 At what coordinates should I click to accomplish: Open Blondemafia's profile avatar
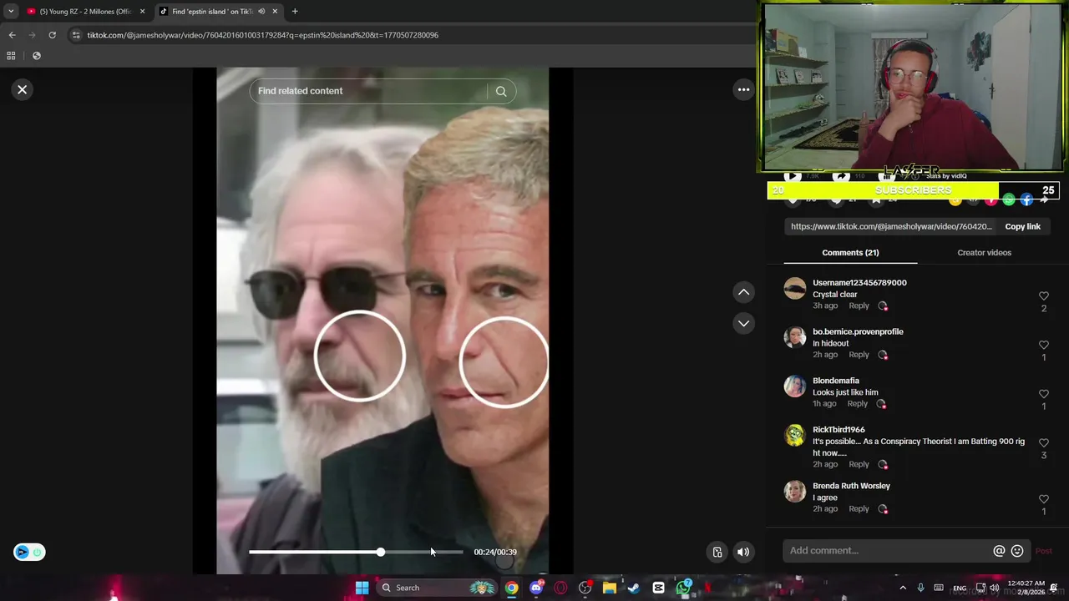[795, 386]
